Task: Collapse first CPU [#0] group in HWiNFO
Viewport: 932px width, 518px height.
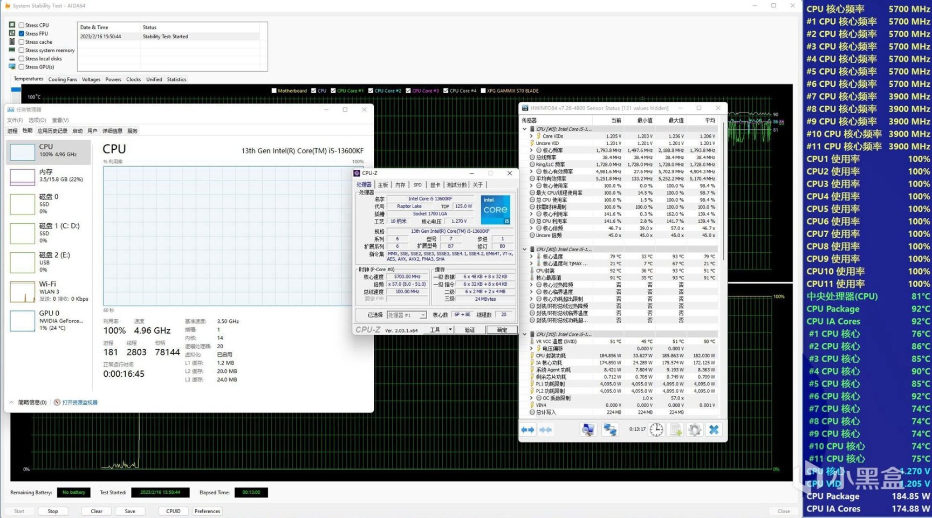Action: (524, 129)
